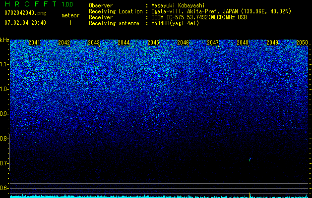Click the 0.8 frequency axis label

pos(4,139)
